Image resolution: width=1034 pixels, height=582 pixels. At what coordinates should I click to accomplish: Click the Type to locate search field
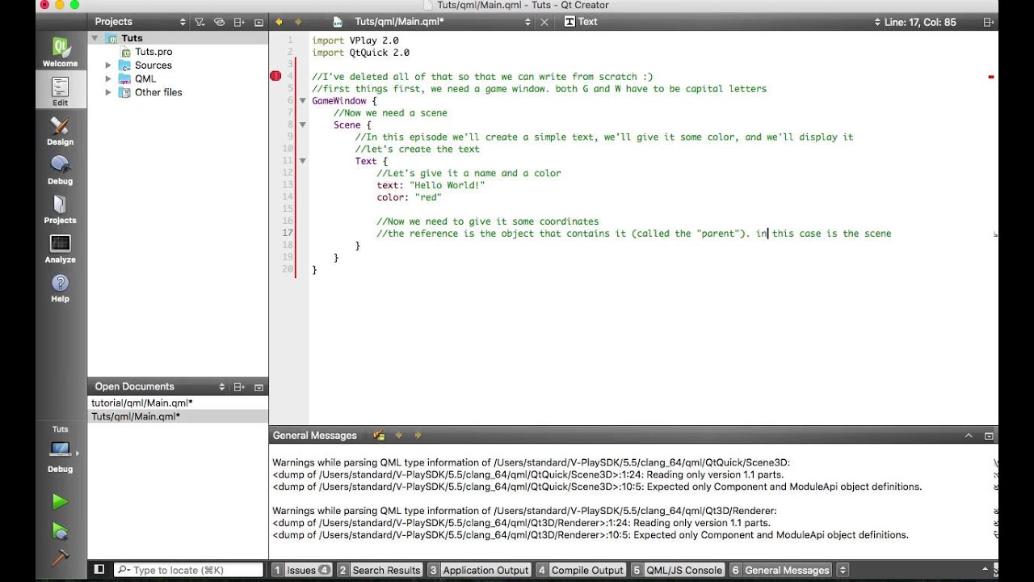[188, 570]
